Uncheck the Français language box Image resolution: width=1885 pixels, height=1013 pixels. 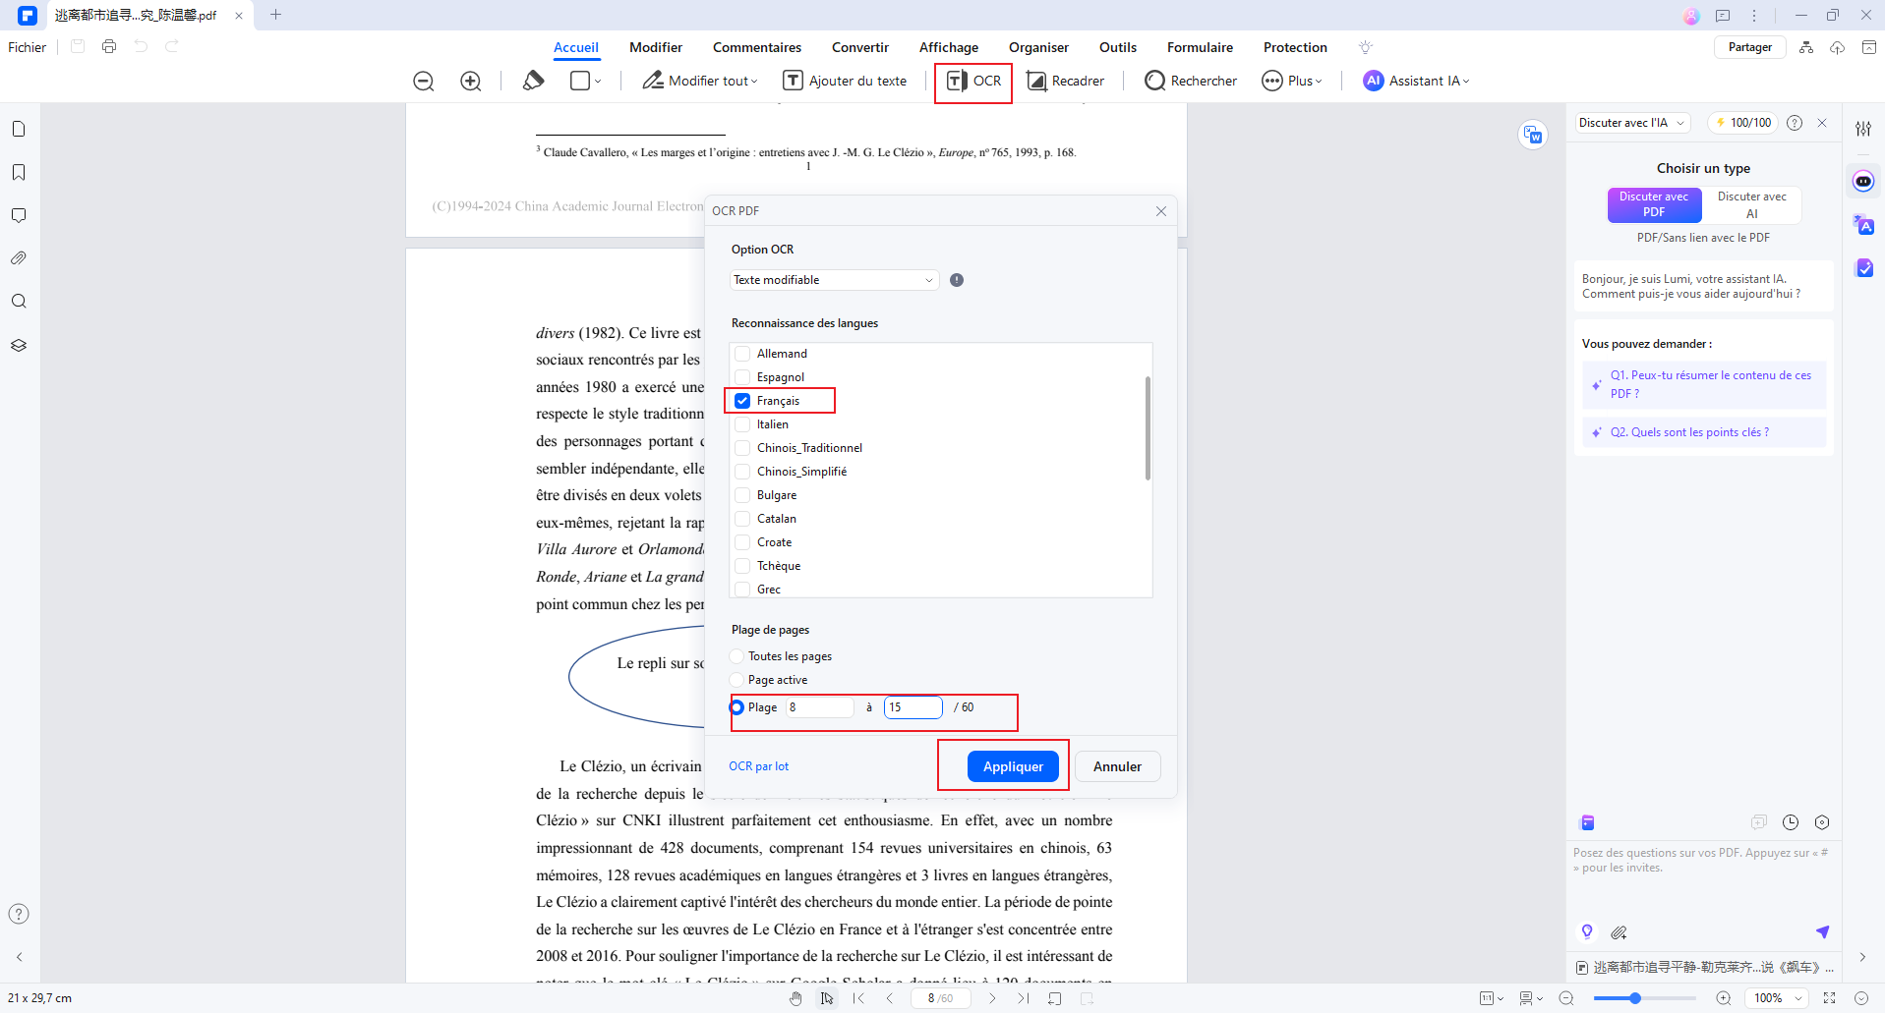tap(743, 401)
